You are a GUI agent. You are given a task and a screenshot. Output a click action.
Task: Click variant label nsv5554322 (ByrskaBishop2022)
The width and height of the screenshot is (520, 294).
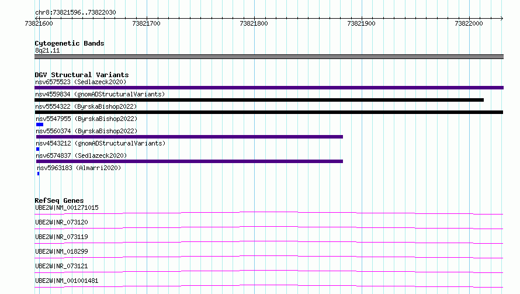86,106
